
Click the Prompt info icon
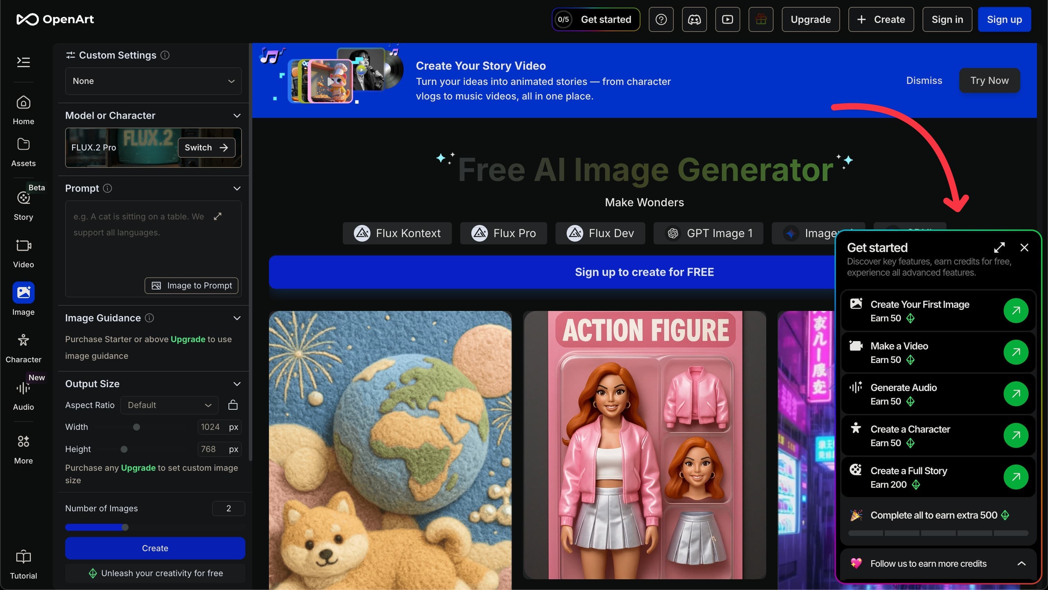pyautogui.click(x=107, y=188)
